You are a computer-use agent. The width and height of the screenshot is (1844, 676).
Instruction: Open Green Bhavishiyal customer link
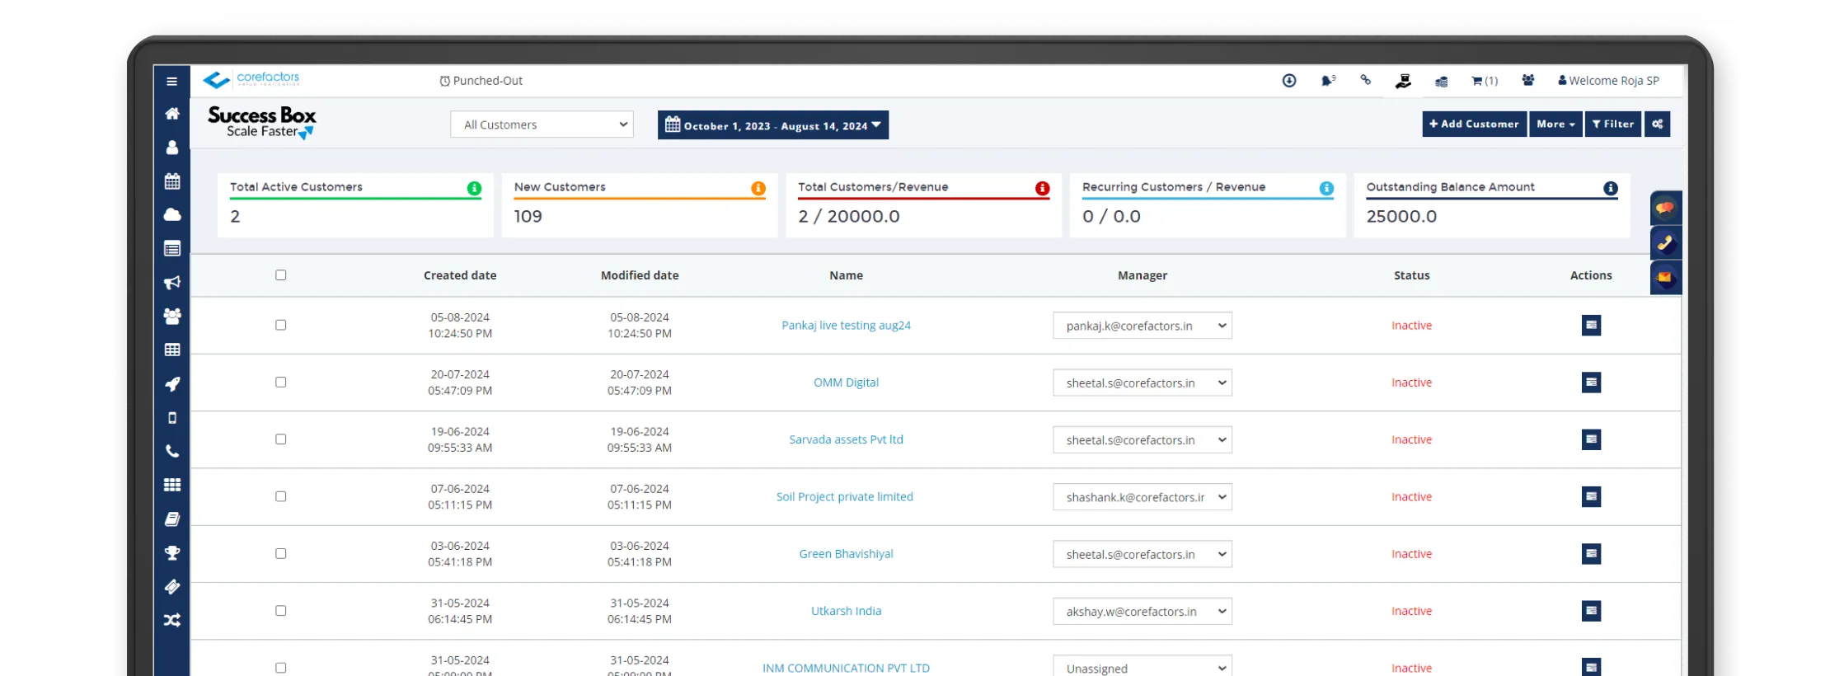pos(846,554)
